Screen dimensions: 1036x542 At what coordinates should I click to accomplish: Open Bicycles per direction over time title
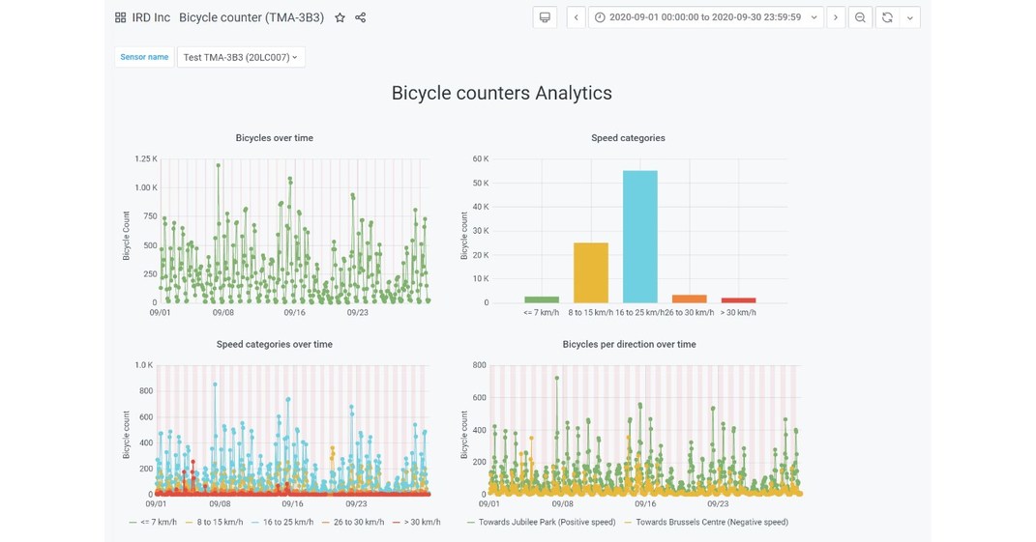pos(629,344)
